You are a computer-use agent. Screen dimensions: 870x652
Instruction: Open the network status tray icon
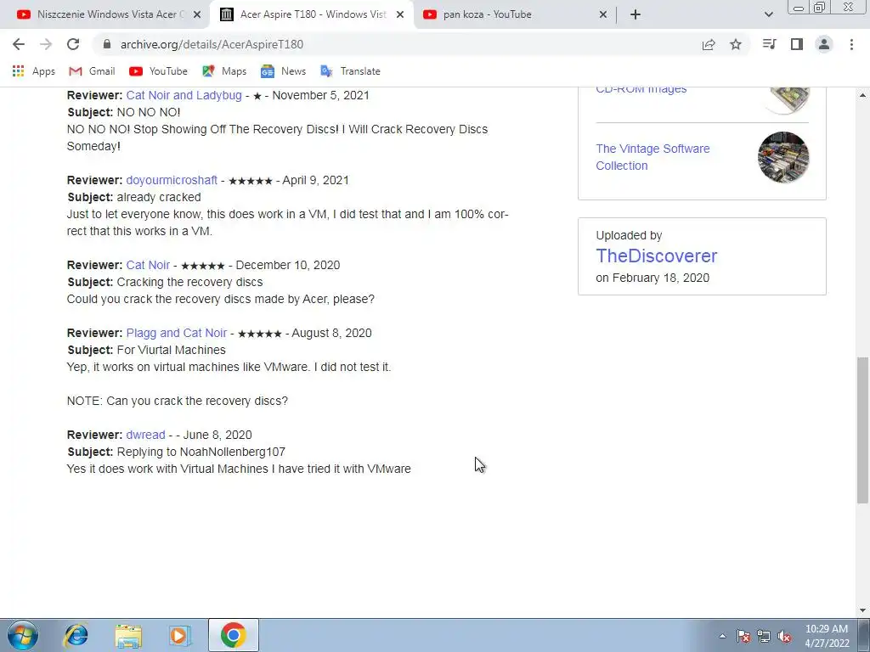tap(764, 636)
